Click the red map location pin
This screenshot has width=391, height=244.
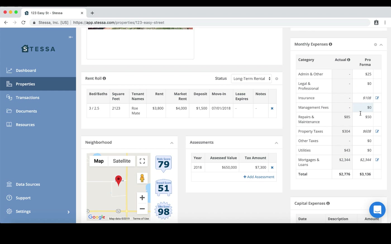(118, 181)
